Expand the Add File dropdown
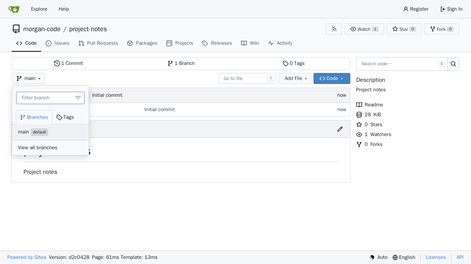The image size is (471, 264). [295, 78]
